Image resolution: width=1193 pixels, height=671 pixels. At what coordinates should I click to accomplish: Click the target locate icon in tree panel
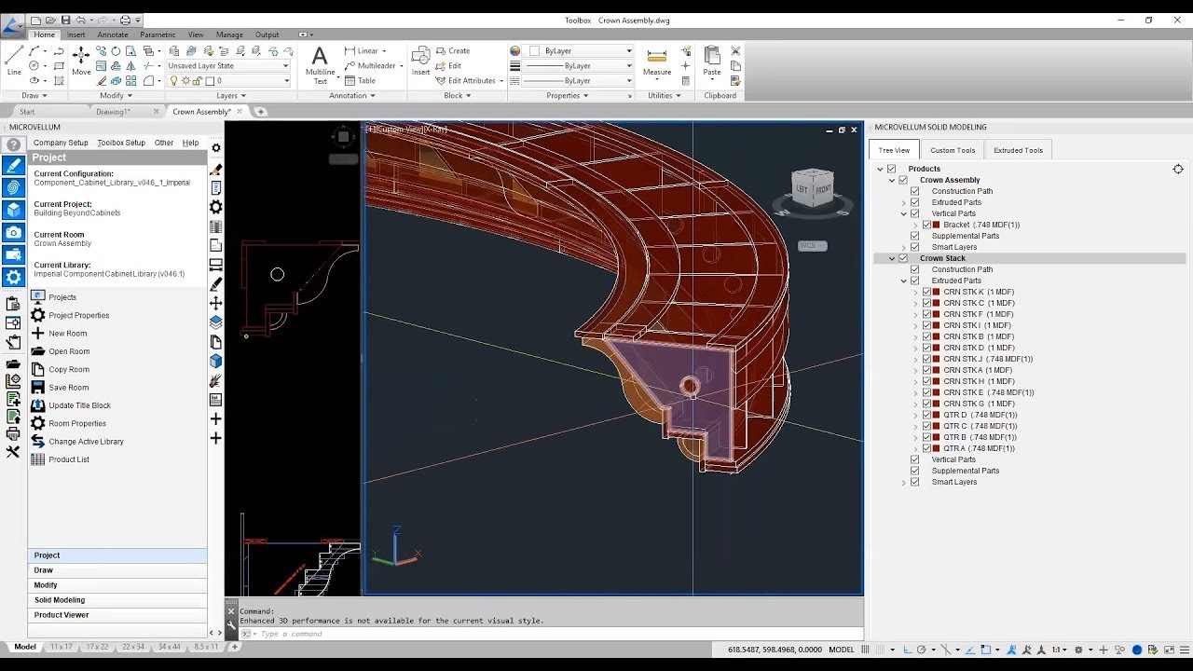coord(1178,169)
